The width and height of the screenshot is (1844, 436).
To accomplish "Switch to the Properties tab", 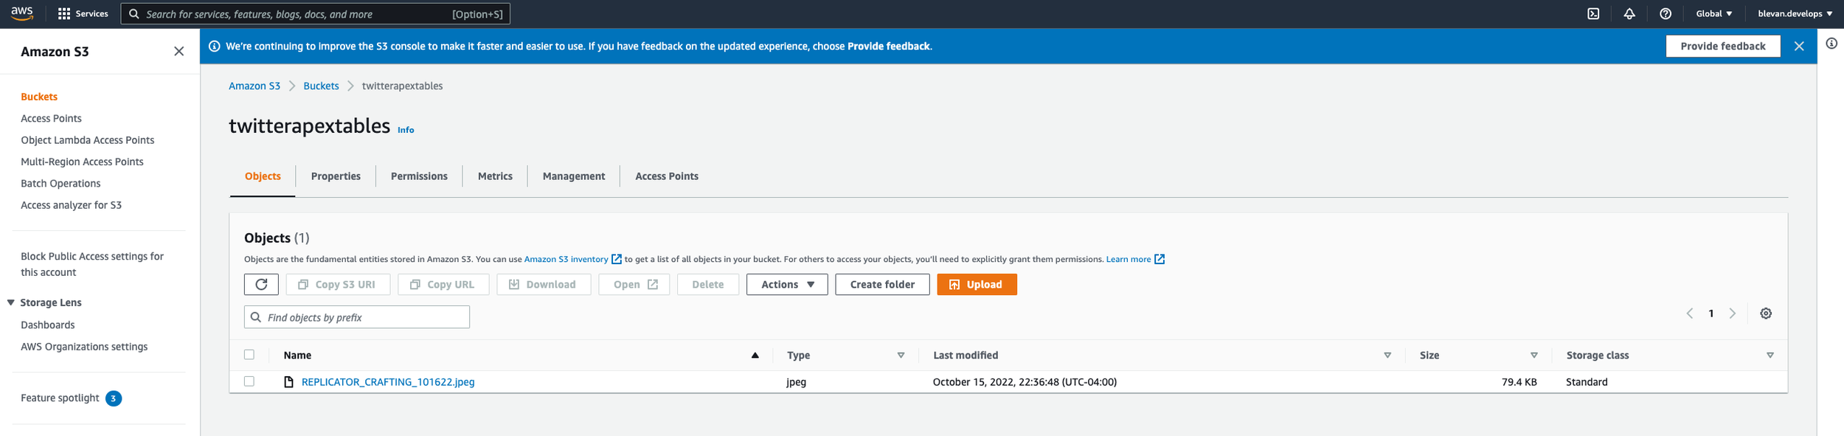I will click(x=336, y=176).
